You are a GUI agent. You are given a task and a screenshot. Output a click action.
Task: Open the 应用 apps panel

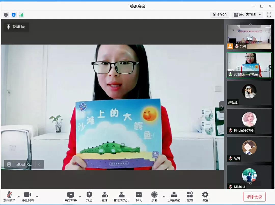point(190,196)
